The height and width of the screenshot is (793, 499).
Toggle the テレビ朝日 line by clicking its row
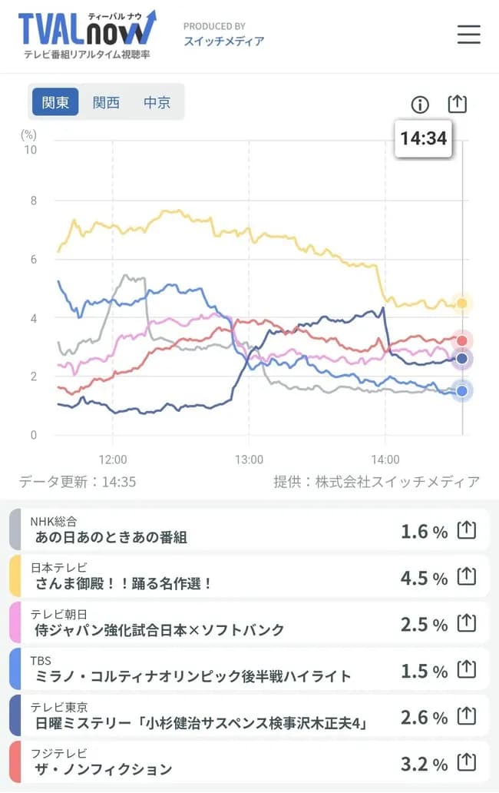tap(230, 623)
